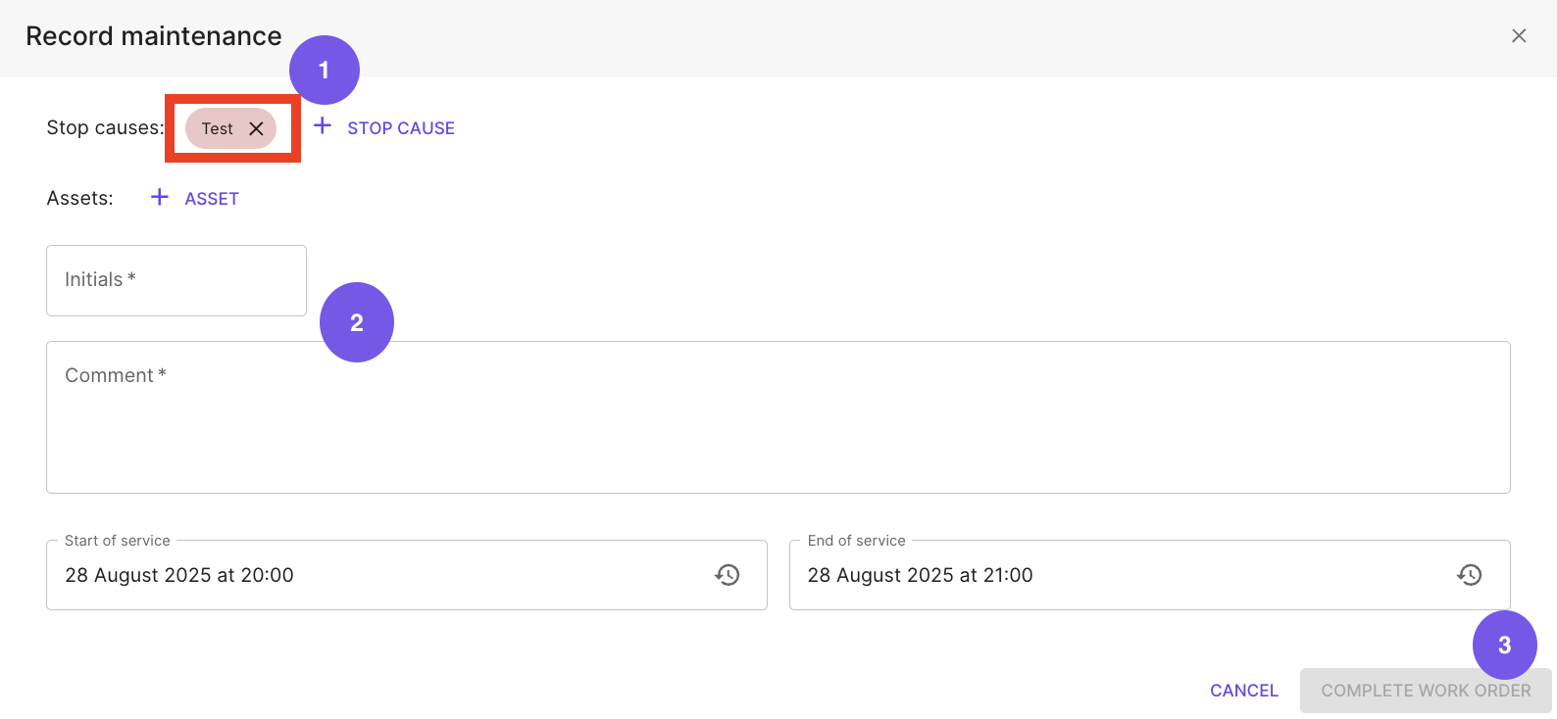The height and width of the screenshot is (719, 1557).
Task: Click the plus icon beside ASSET
Action: coord(160,197)
